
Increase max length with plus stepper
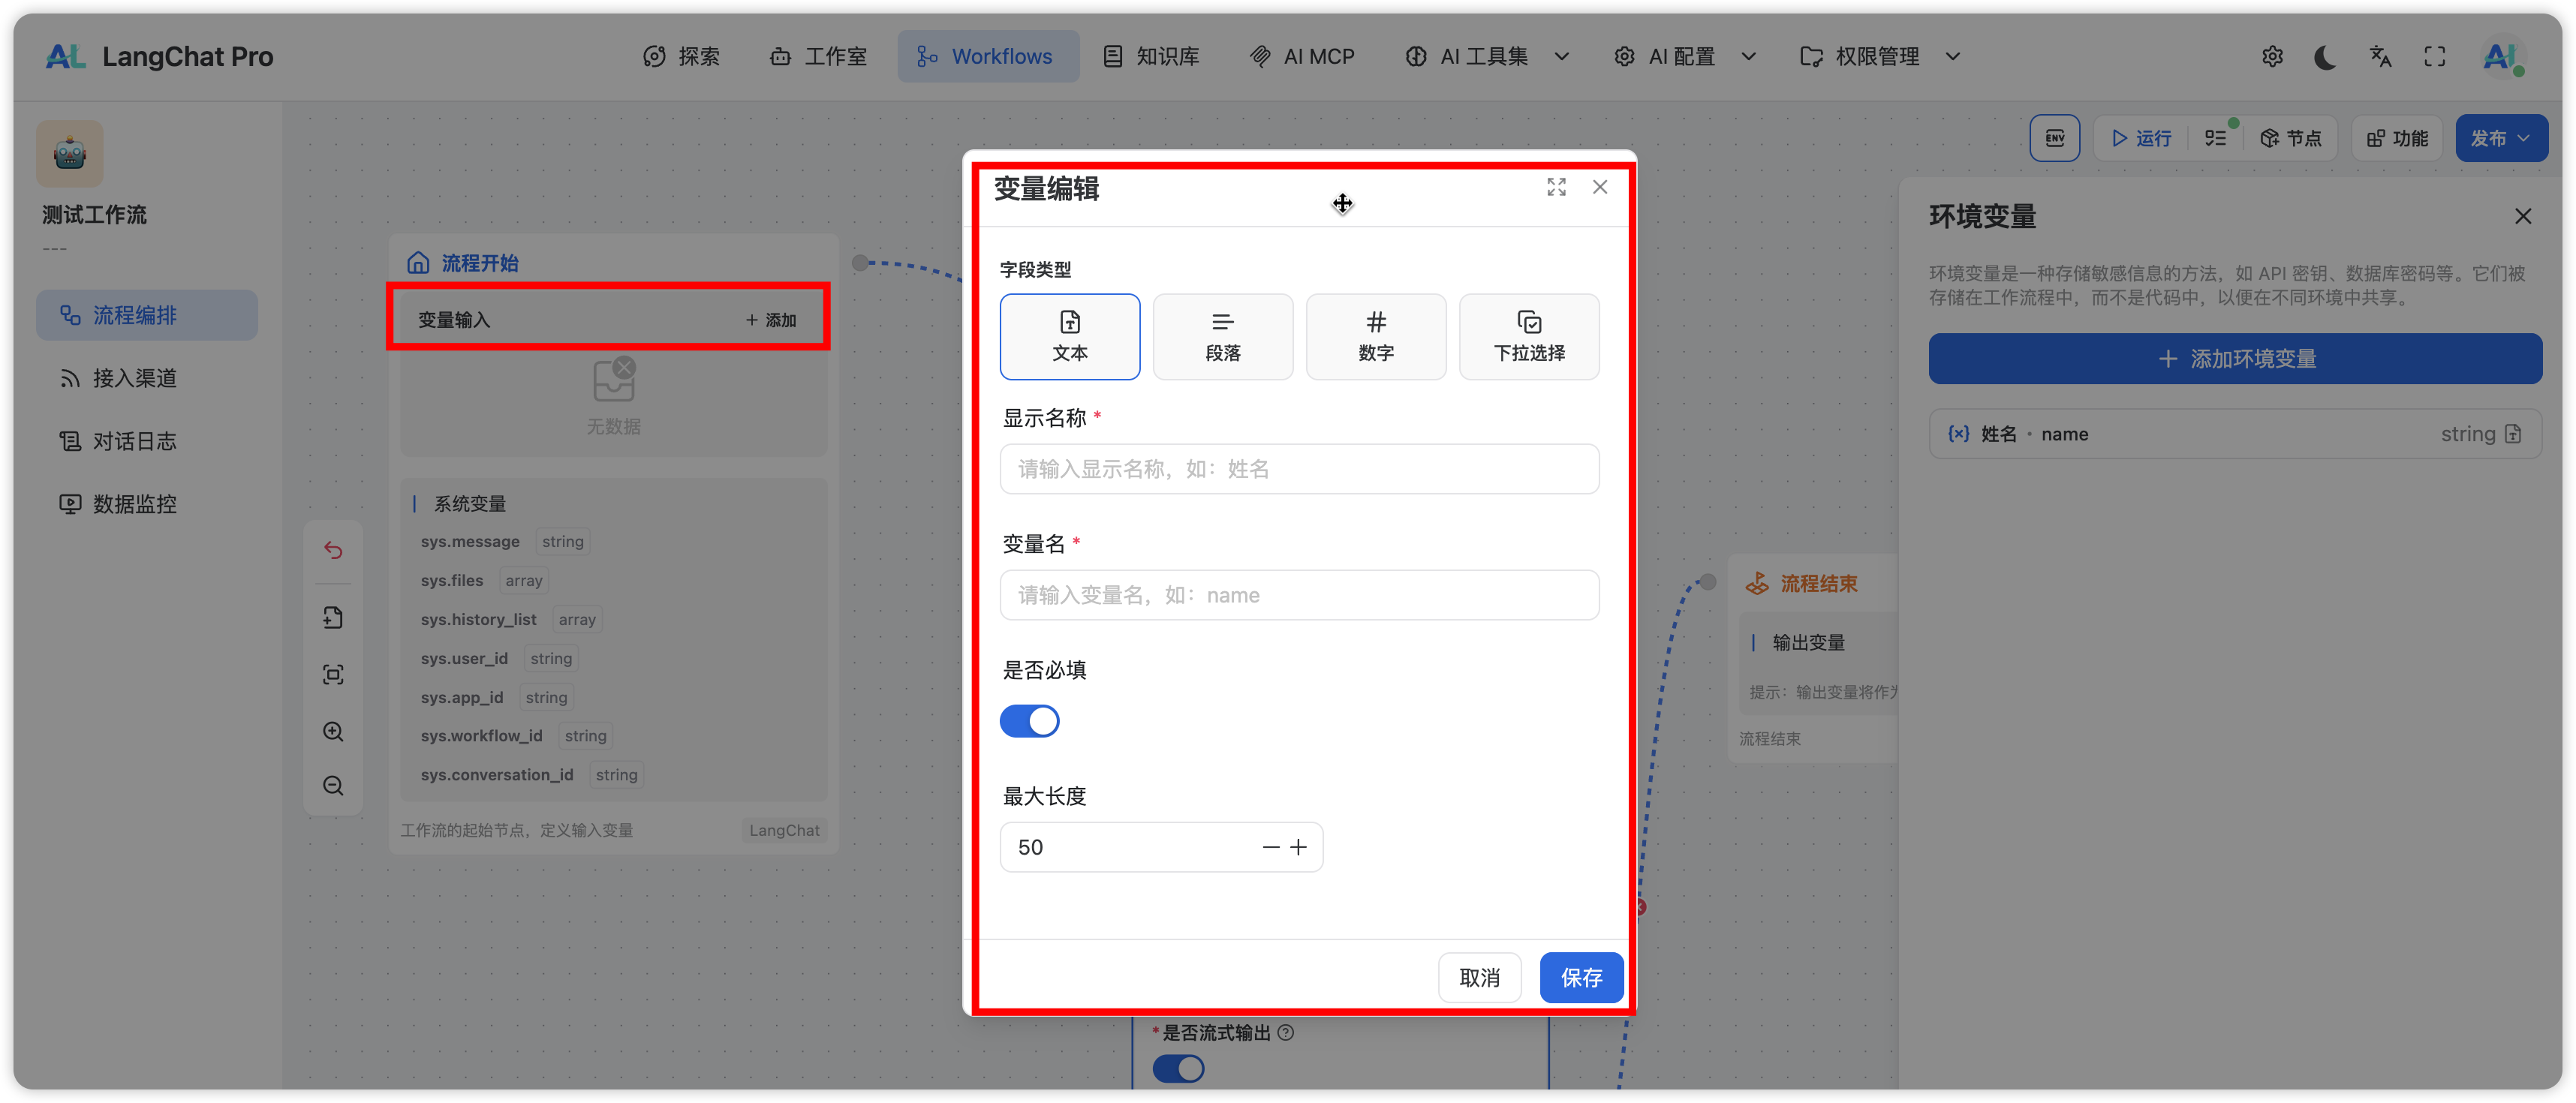1298,847
